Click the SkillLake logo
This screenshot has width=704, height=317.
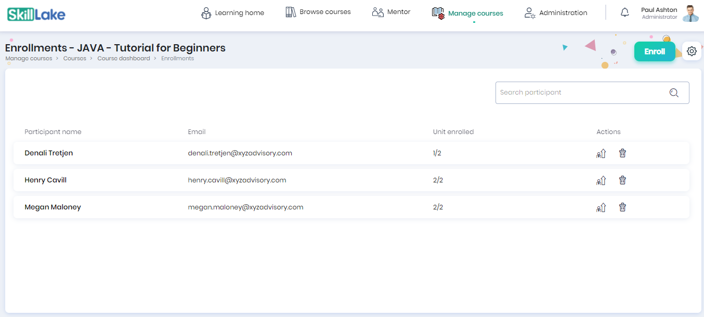pos(36,14)
